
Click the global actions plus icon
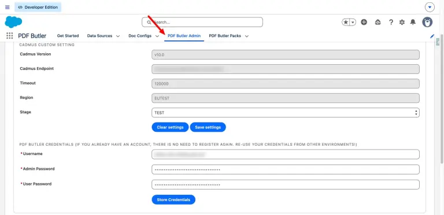[x=364, y=22]
